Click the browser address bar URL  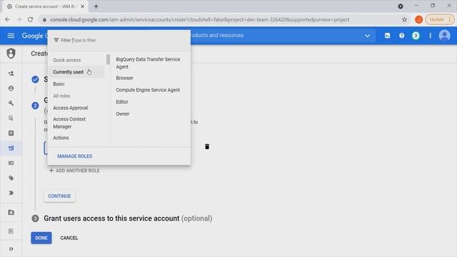click(x=199, y=19)
